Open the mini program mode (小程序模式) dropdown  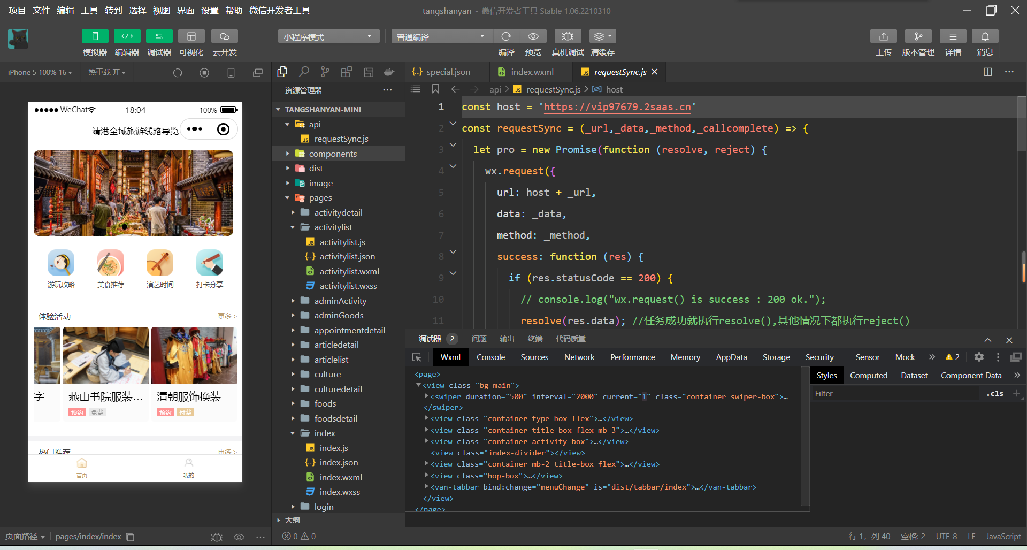click(x=328, y=36)
